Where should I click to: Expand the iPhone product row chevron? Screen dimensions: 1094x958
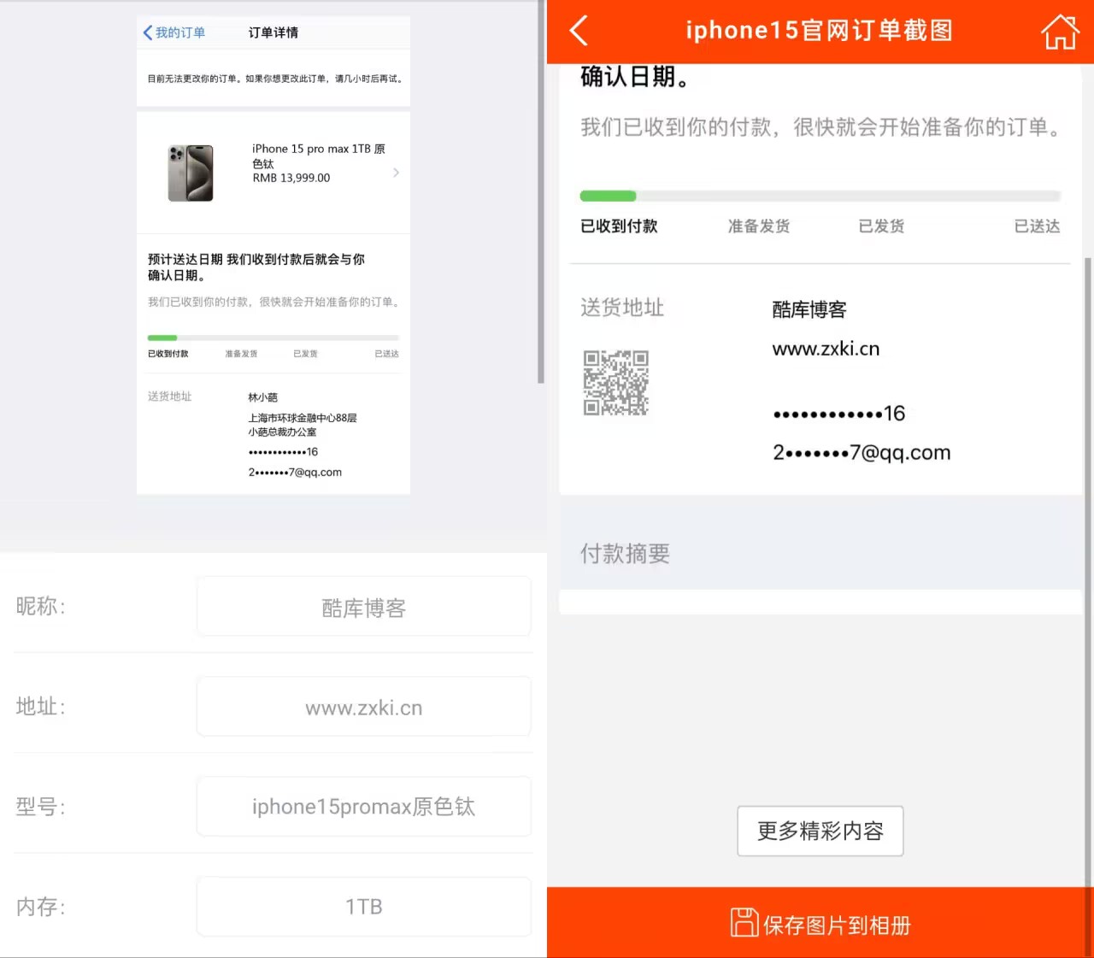395,173
